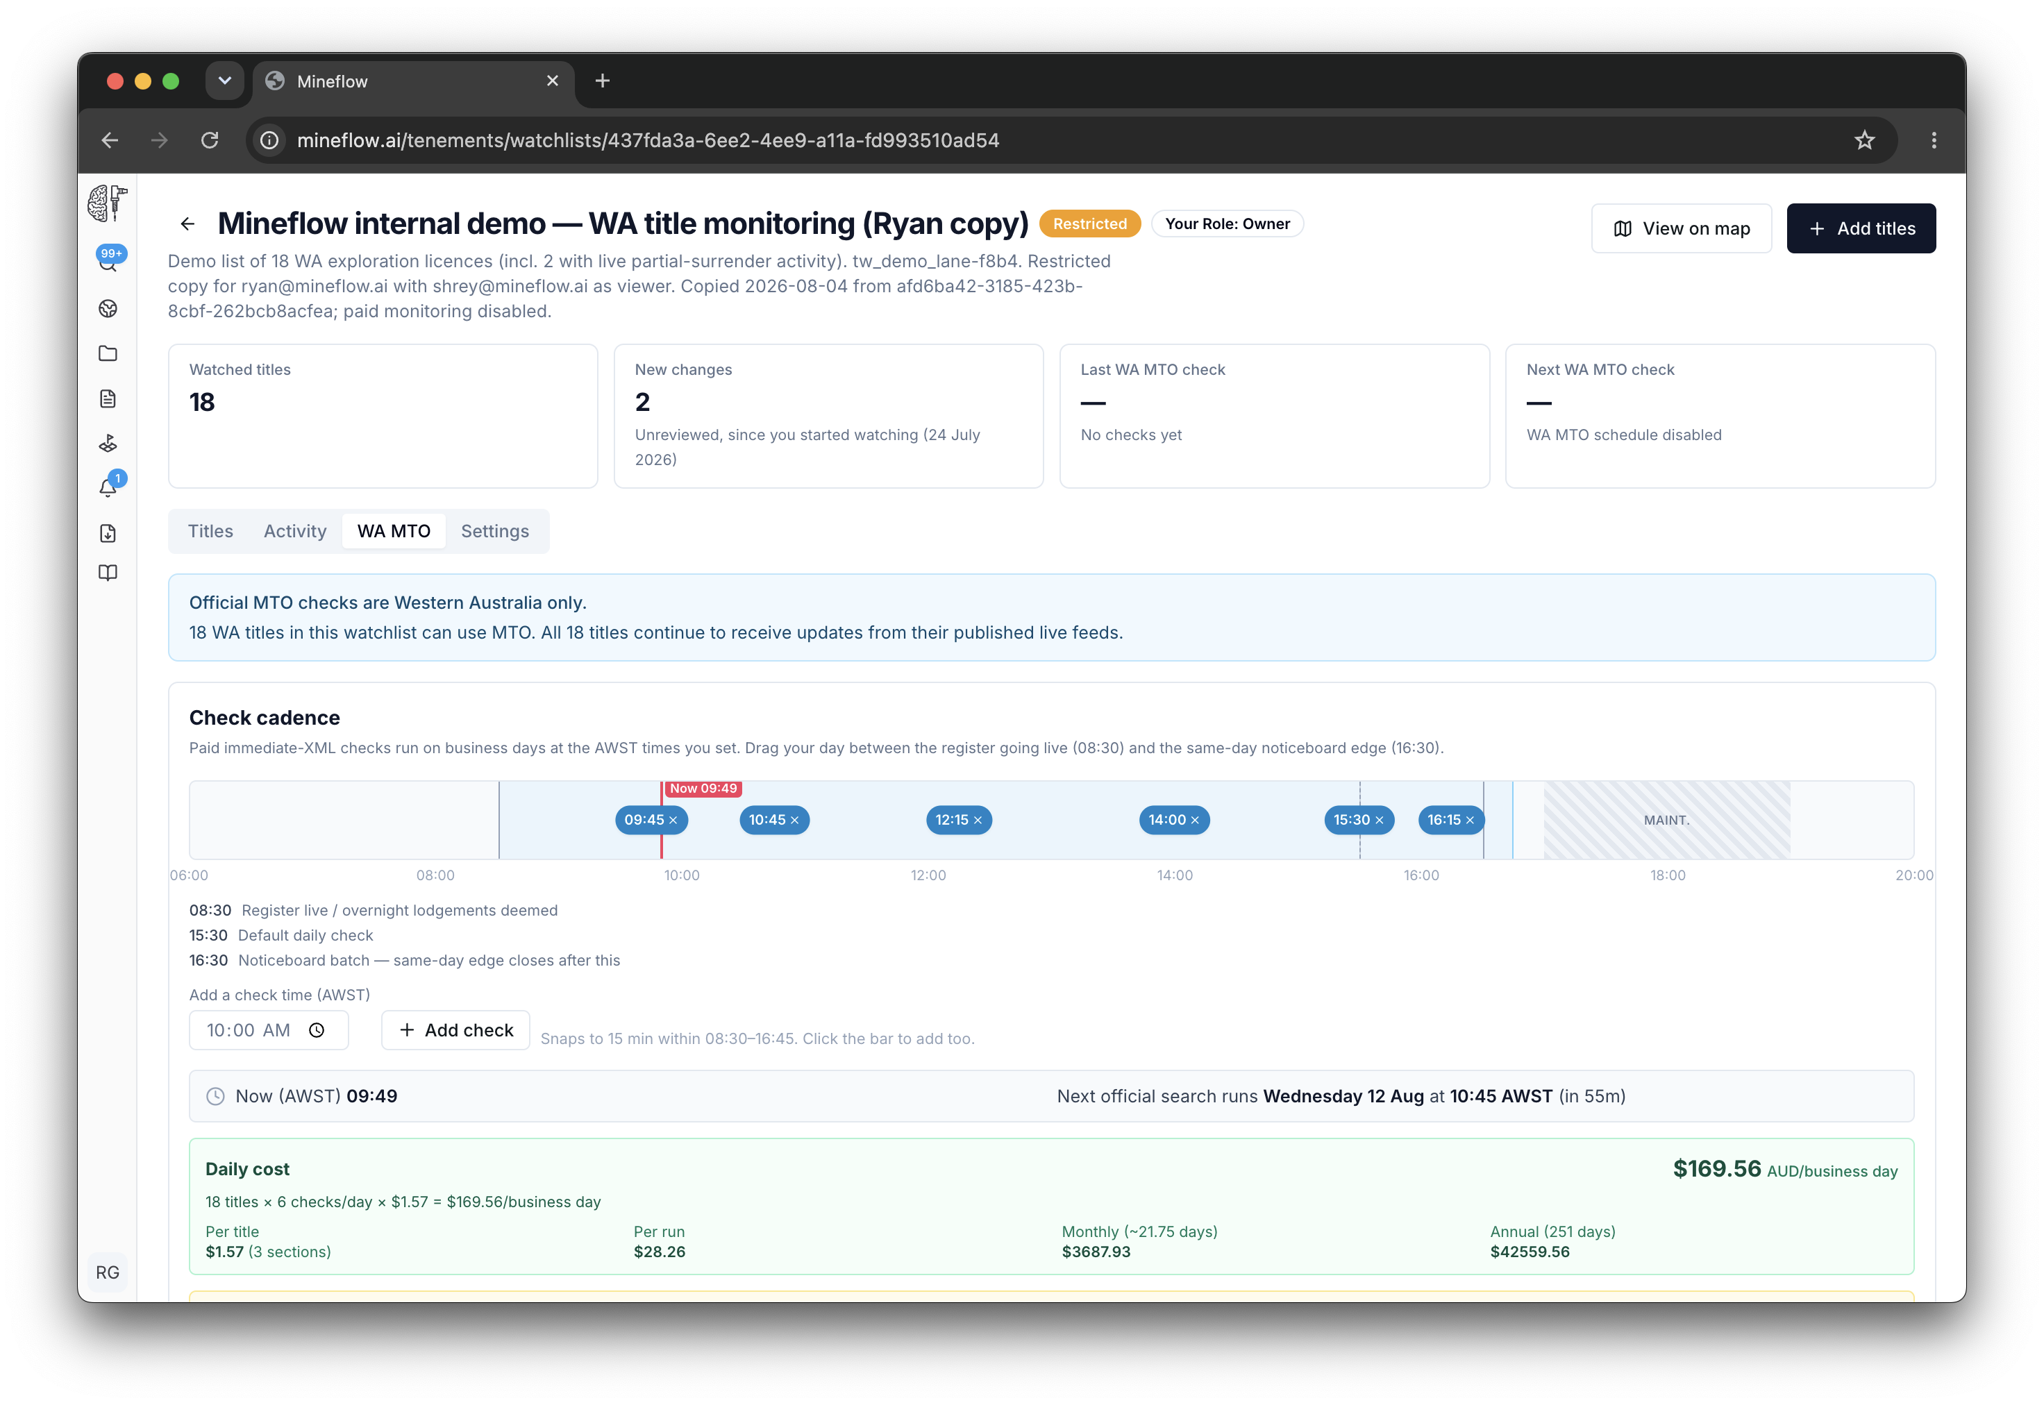Remove the 15:30 check time
This screenshot has height=1405, width=2044.
pos(1380,821)
